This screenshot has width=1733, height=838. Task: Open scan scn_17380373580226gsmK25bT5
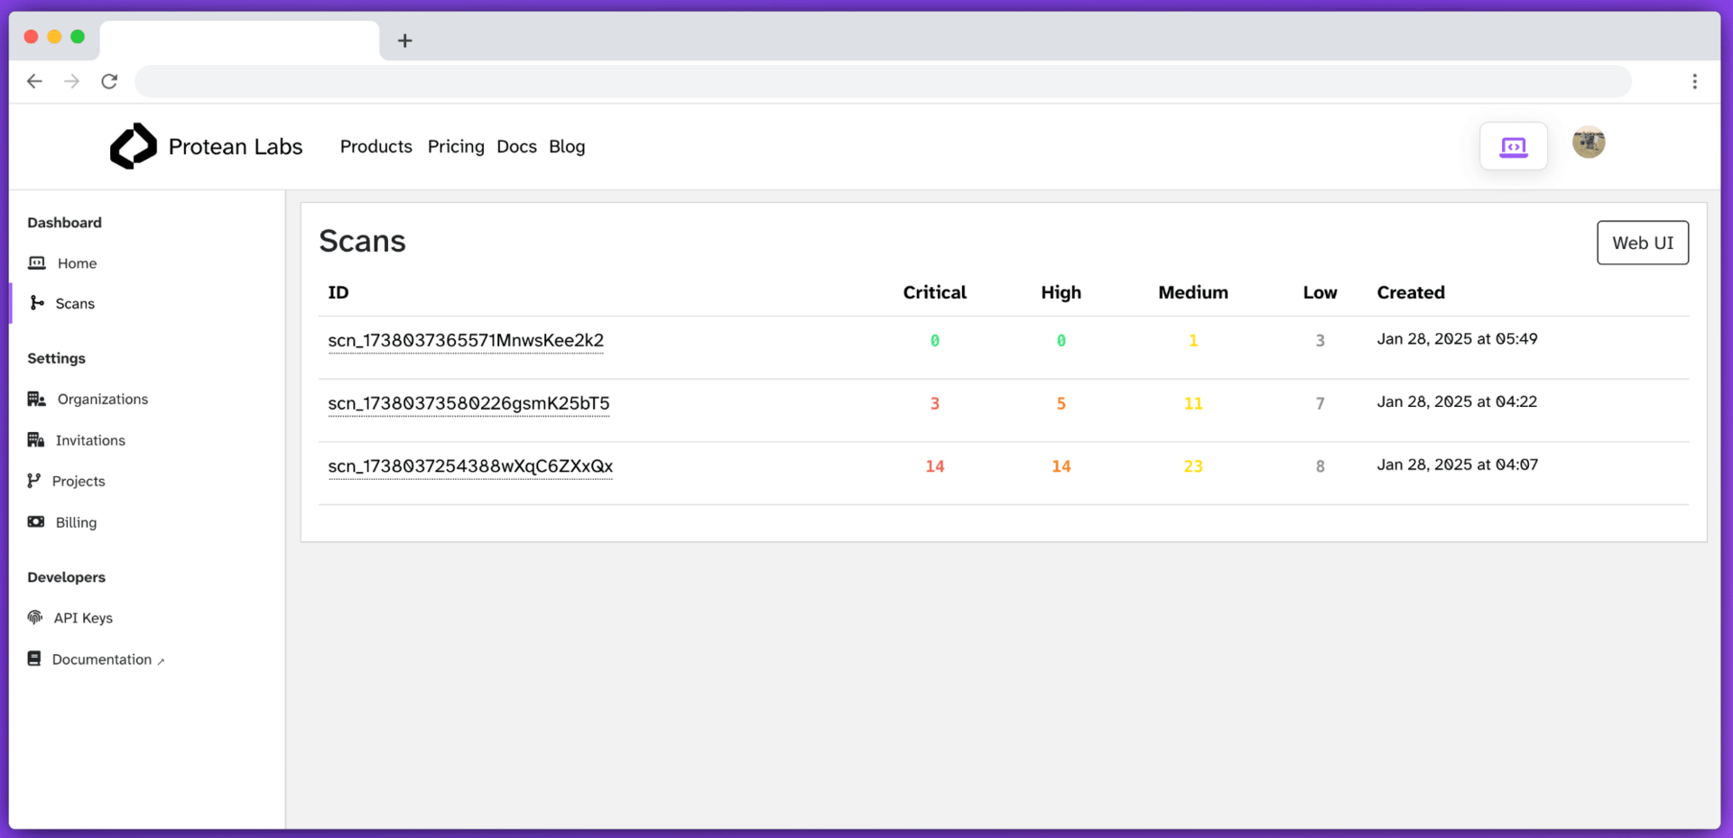click(468, 403)
